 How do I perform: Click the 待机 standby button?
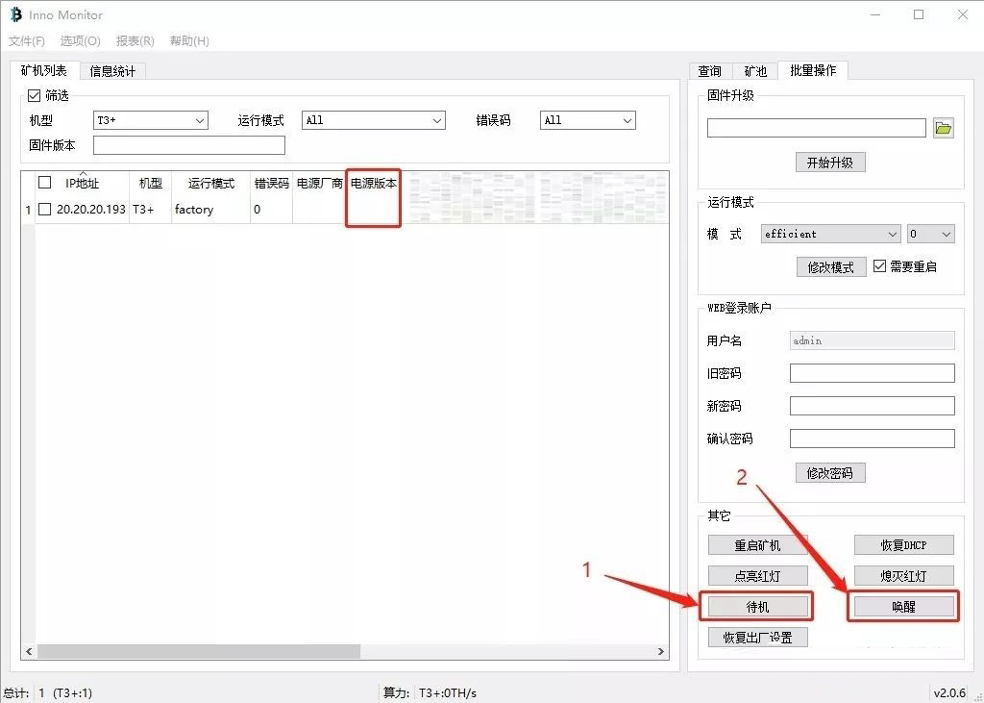click(757, 607)
